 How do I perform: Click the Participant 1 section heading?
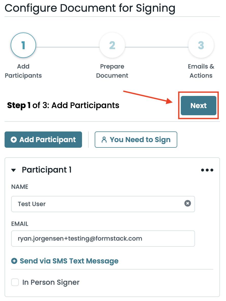[47, 170]
